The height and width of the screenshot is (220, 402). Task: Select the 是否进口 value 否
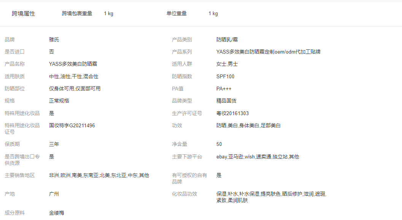[x=51, y=52]
